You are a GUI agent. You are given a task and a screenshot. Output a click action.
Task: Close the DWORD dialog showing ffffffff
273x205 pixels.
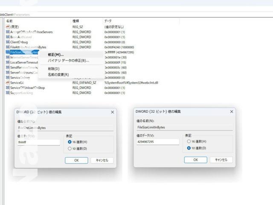tap(113, 112)
